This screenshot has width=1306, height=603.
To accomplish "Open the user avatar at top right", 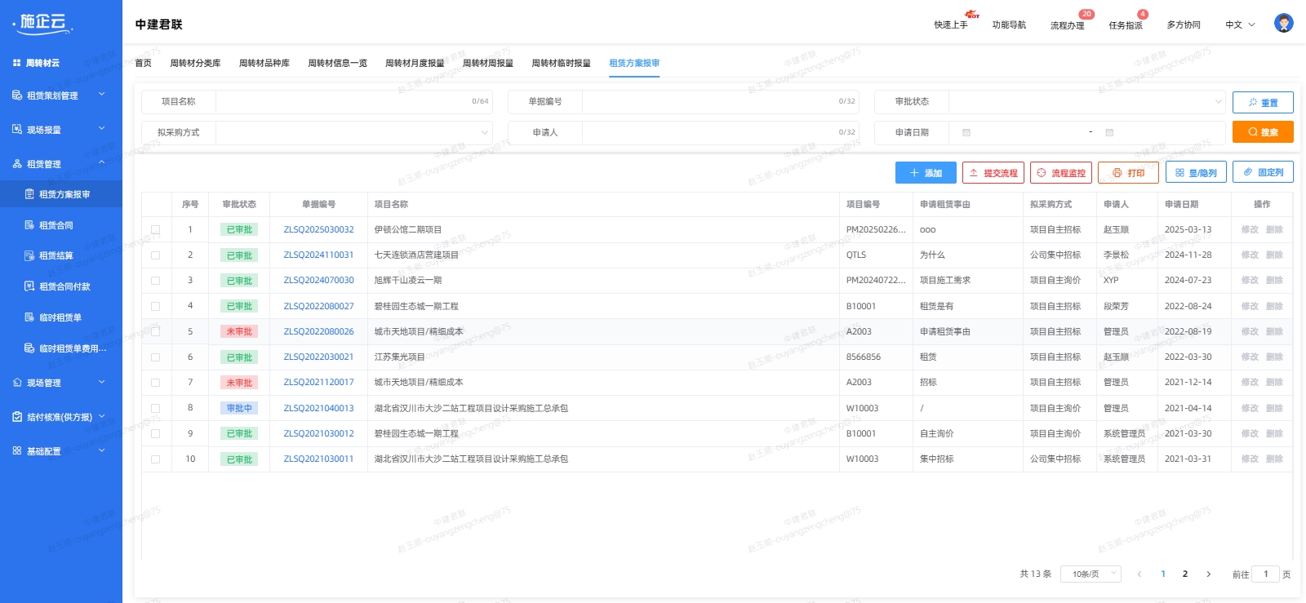I will (x=1283, y=24).
